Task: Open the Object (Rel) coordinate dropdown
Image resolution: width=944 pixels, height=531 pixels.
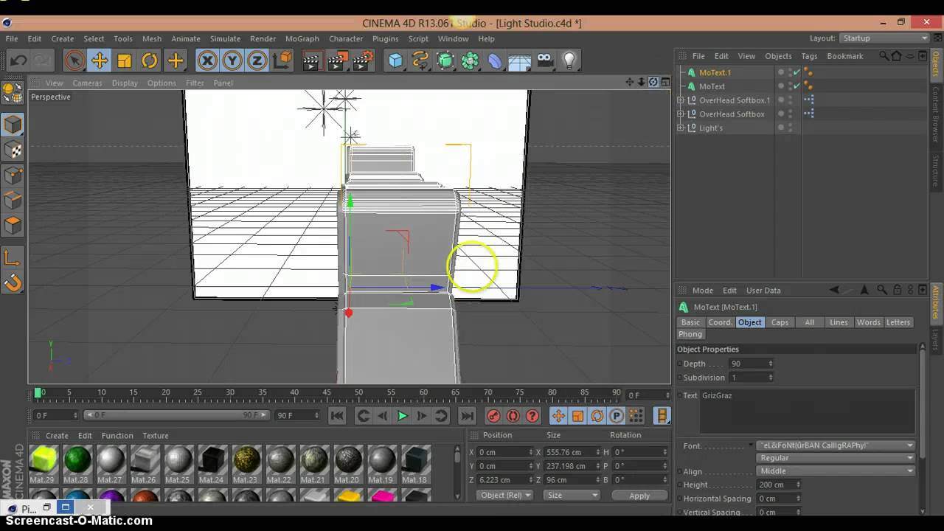Action: (506, 496)
